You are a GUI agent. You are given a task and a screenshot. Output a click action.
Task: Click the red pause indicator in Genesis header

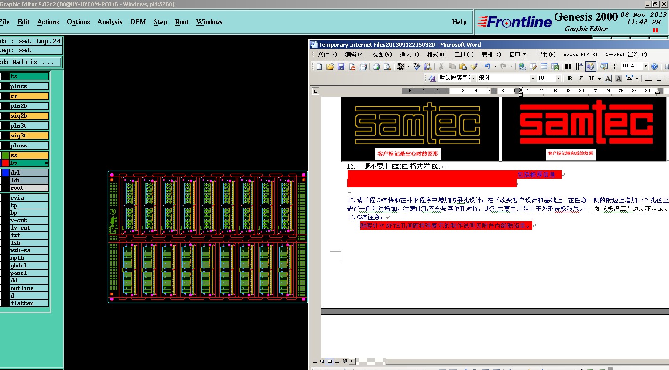(655, 30)
